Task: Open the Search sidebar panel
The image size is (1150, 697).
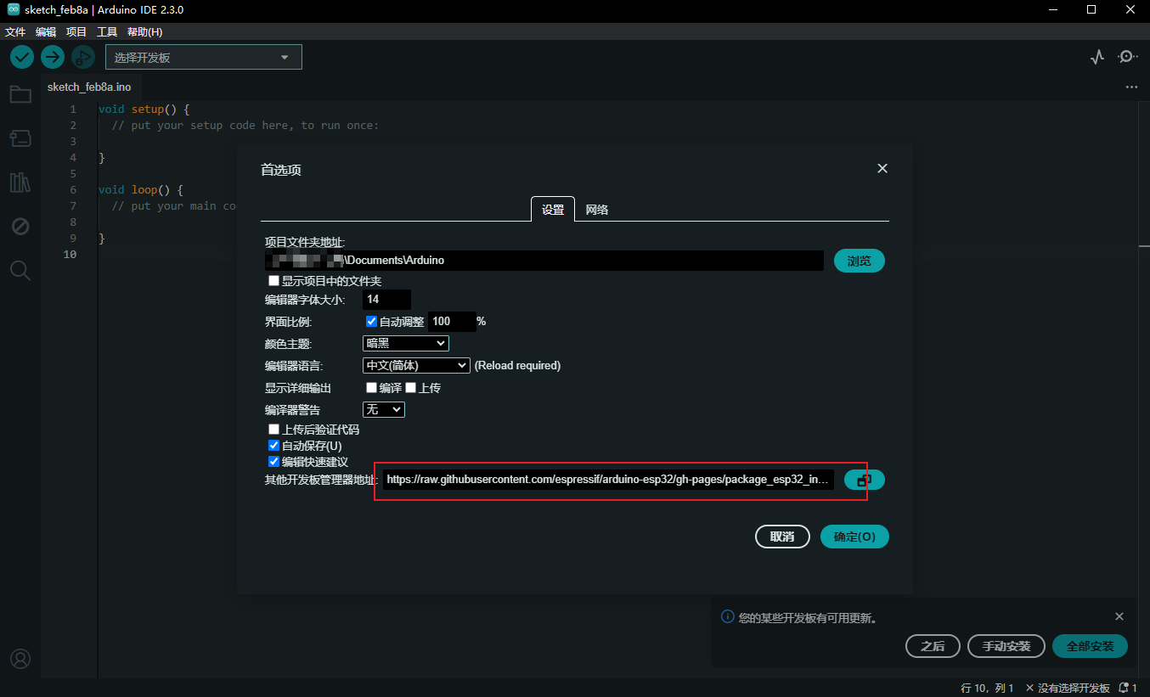Action: point(20,271)
